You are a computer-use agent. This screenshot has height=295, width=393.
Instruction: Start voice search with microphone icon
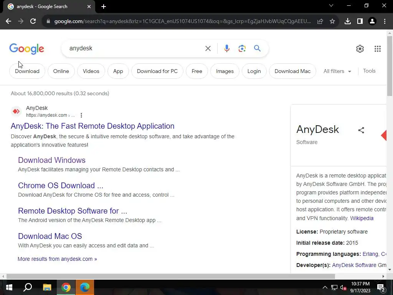226,48
